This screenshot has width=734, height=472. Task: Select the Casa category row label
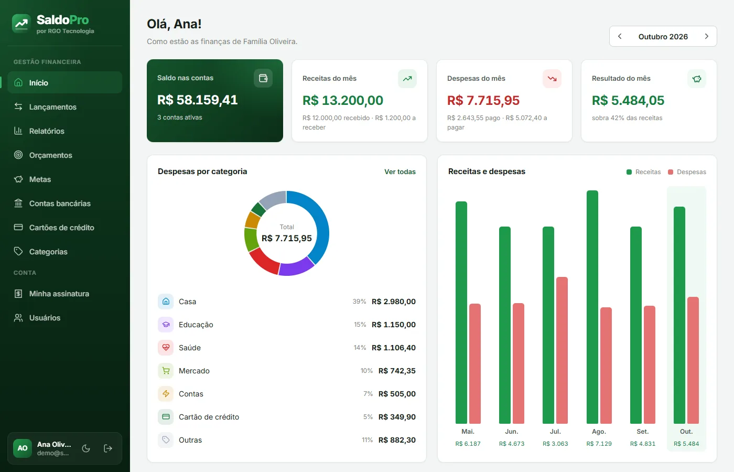tap(187, 302)
